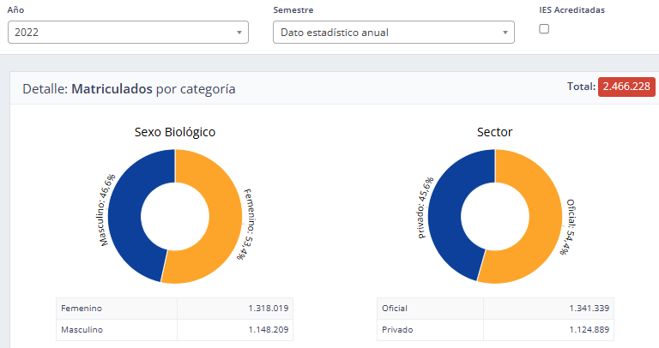Click the 'Año' field label
The height and width of the screenshot is (348, 659).
tap(15, 9)
